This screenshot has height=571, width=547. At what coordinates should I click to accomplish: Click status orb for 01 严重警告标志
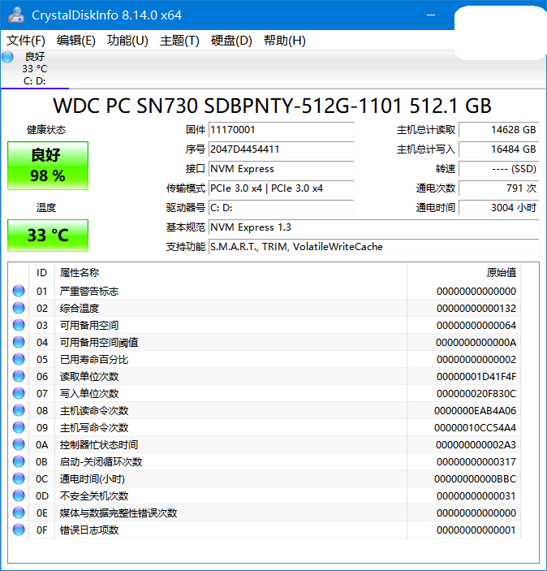pos(19,291)
